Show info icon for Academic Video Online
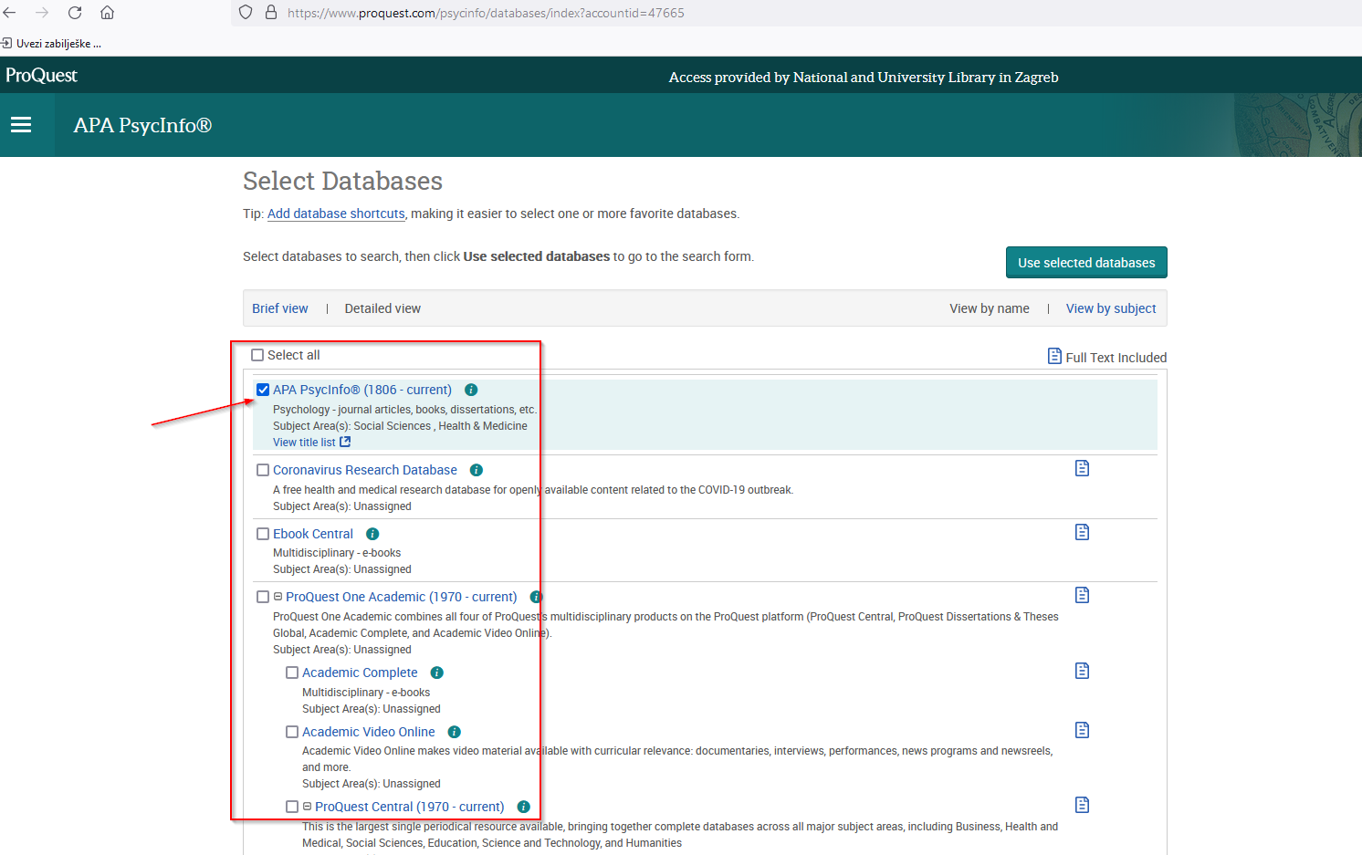This screenshot has height=855, width=1362. tap(454, 732)
